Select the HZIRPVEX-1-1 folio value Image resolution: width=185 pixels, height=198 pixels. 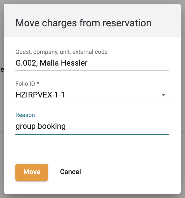point(40,95)
